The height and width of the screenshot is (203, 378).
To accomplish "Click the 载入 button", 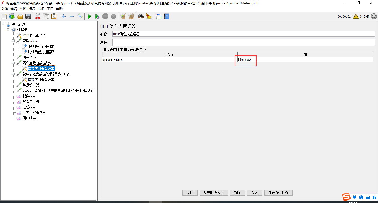I will pyautogui.click(x=255, y=193).
